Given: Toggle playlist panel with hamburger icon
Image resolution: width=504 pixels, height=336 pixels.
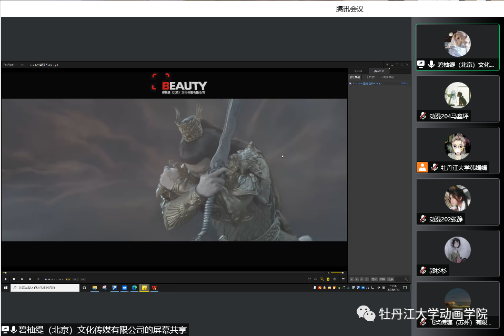Looking at the screenshot, I should click(344, 279).
